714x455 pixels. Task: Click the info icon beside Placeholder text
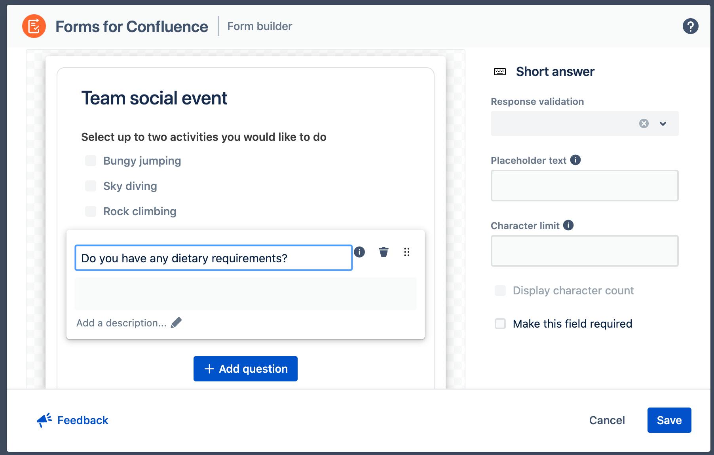575,160
